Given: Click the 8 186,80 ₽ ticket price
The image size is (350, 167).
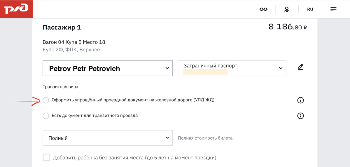Looking at the screenshot, I should [288, 27].
